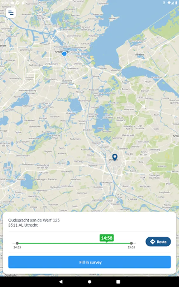This screenshot has height=287, width=179.
Task: Tap the wifi status bar icon
Action: coord(169,3)
